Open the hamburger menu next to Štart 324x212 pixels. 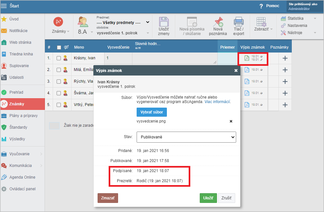coord(4,6)
